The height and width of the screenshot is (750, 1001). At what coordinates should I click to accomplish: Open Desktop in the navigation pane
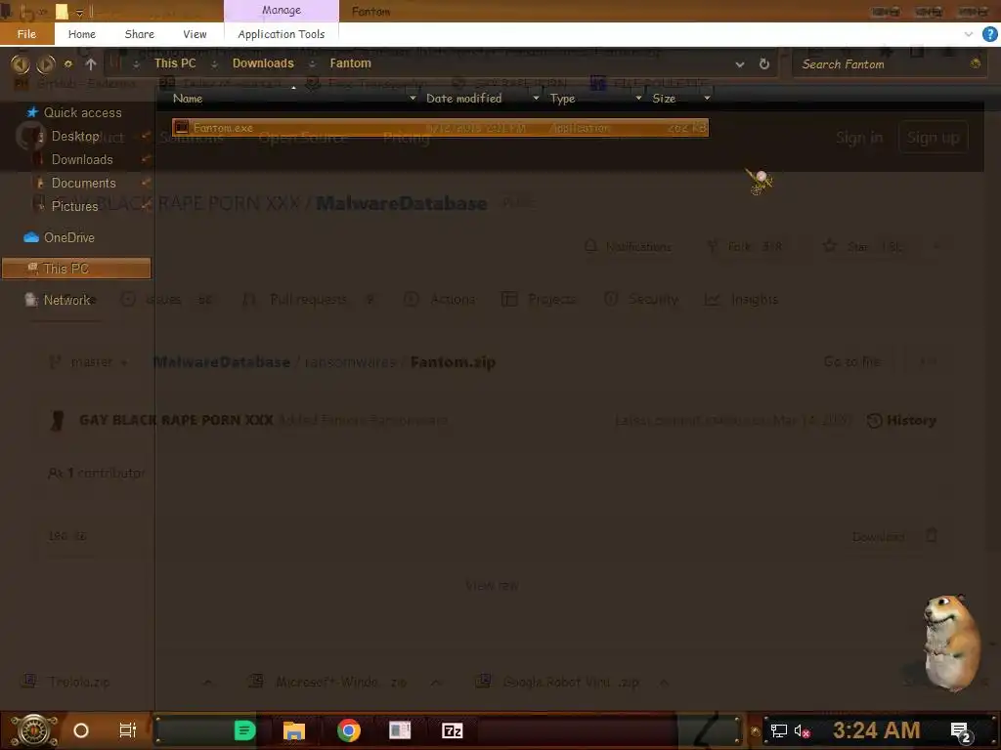point(74,137)
